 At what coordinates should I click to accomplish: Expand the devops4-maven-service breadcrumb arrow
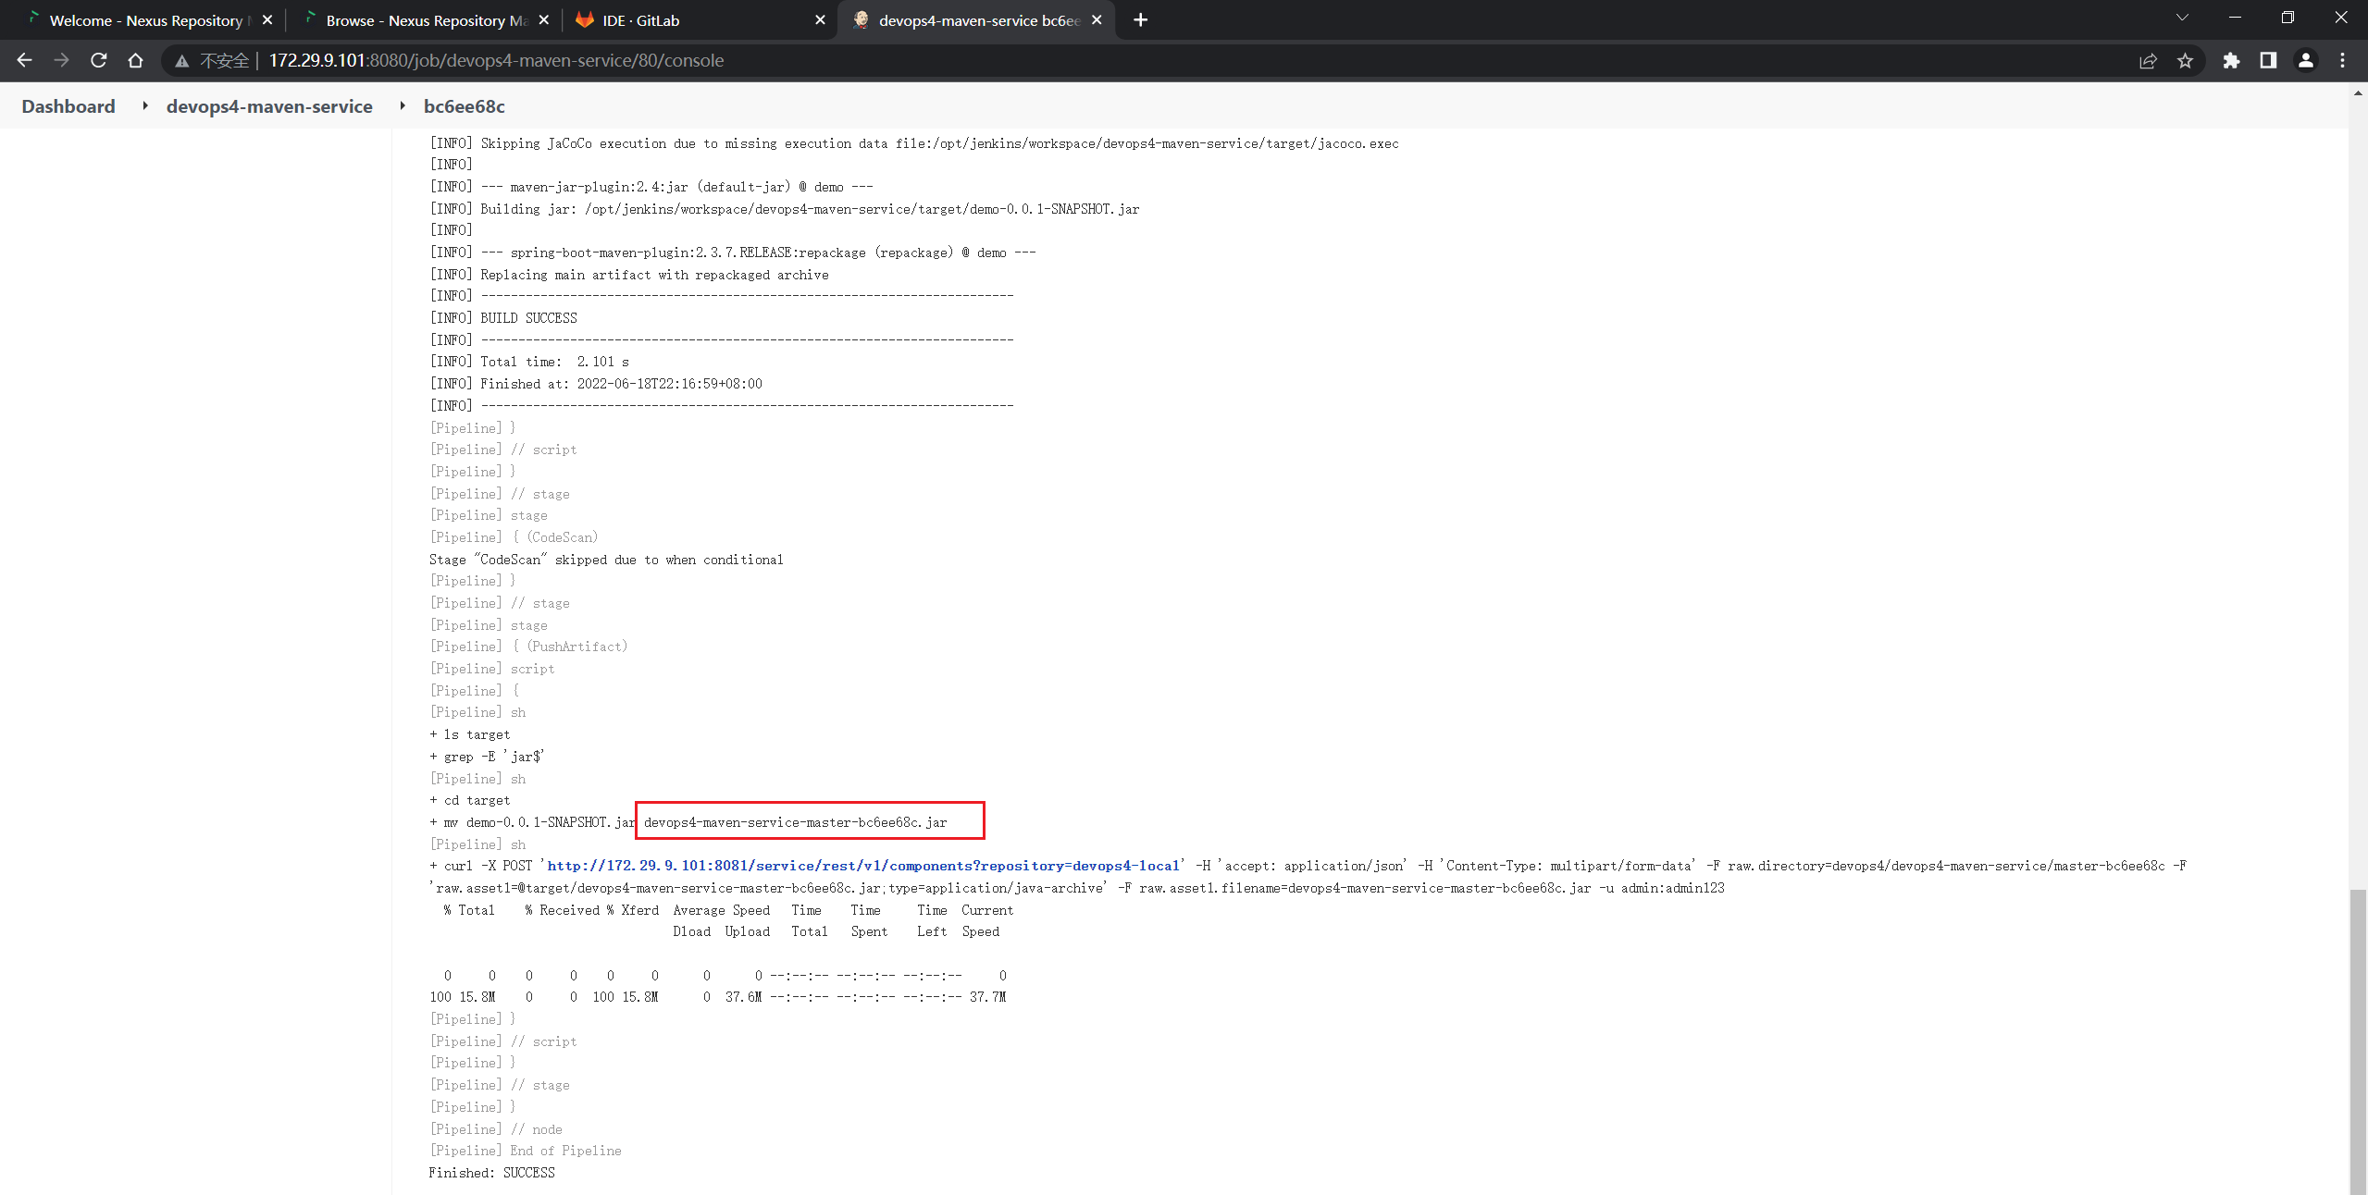[x=403, y=105]
